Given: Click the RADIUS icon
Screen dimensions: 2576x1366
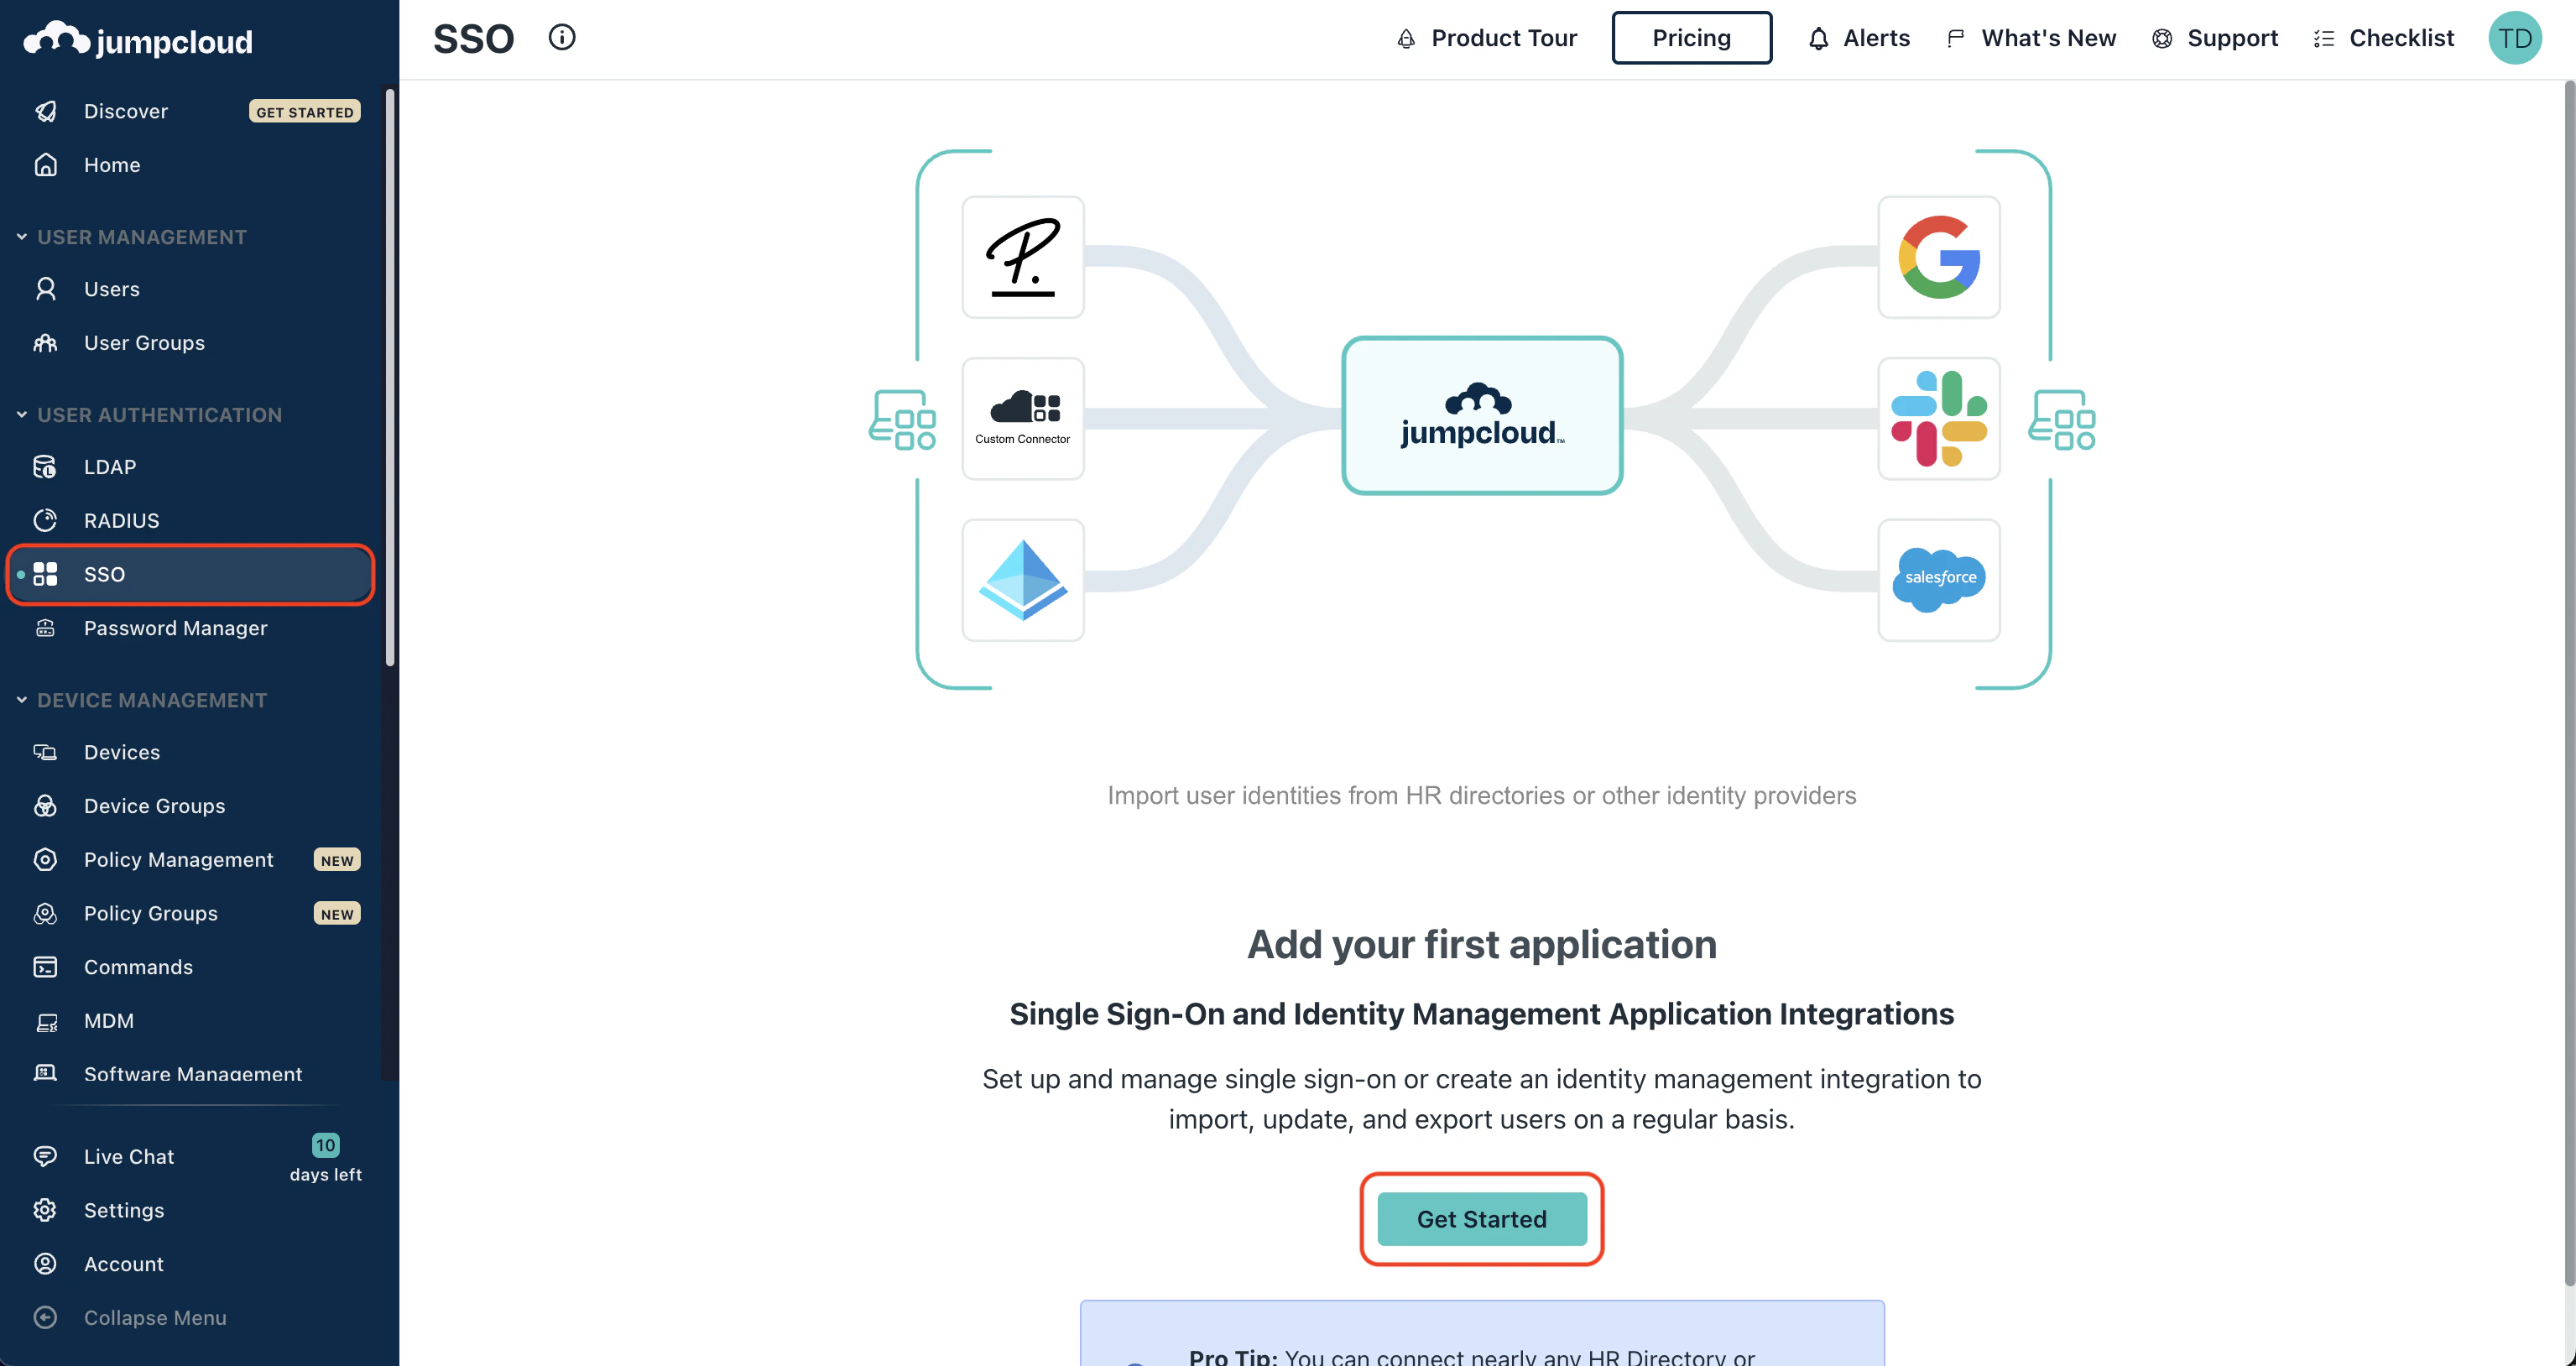Looking at the screenshot, I should (46, 521).
